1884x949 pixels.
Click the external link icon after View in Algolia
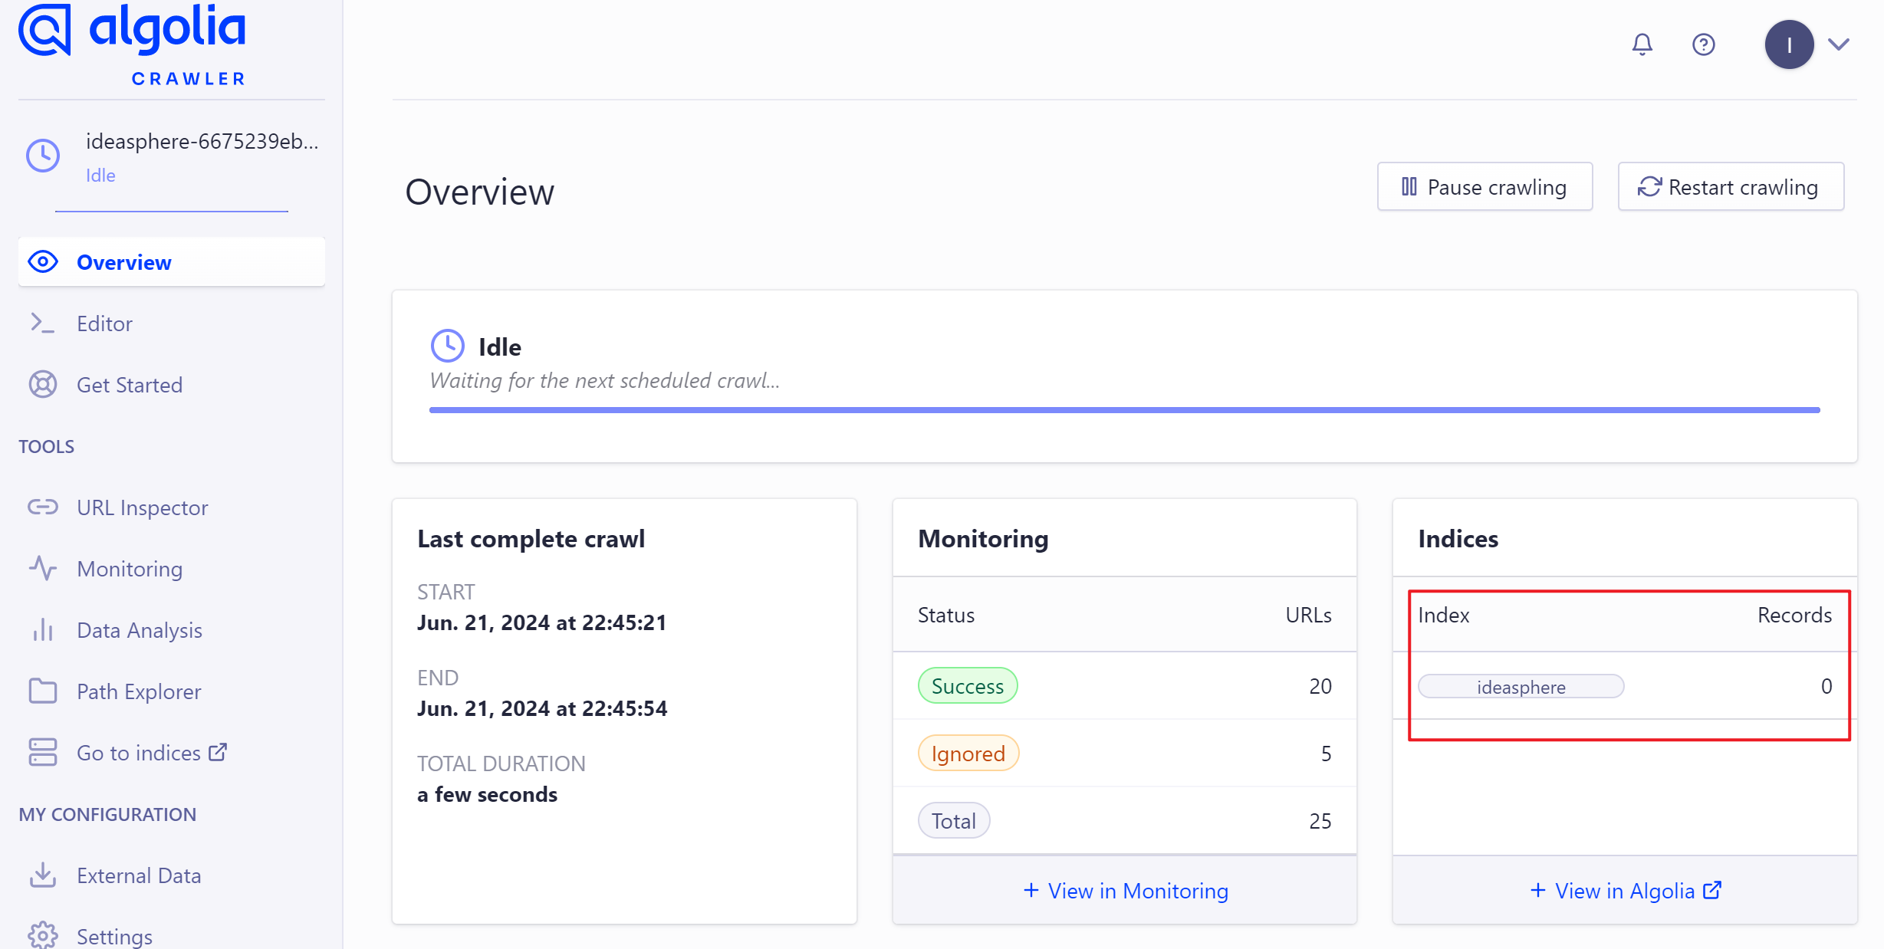click(1712, 890)
